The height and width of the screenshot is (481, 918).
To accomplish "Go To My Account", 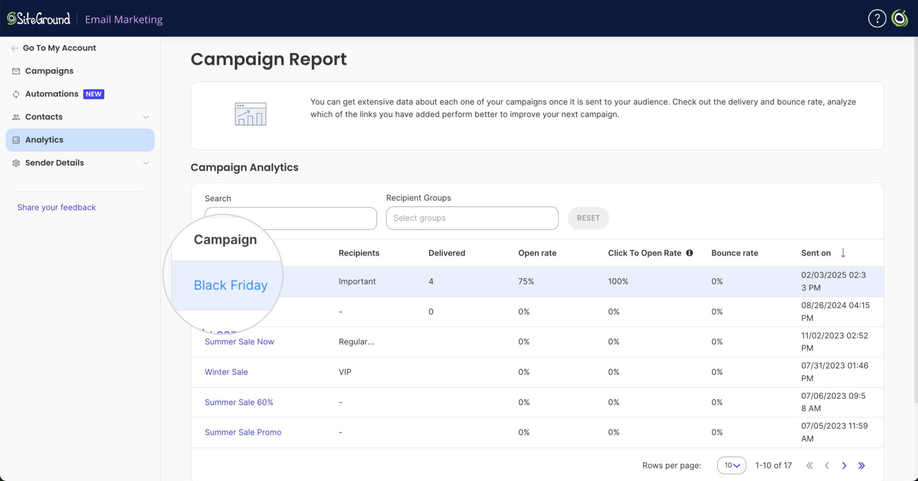I will (x=59, y=48).
